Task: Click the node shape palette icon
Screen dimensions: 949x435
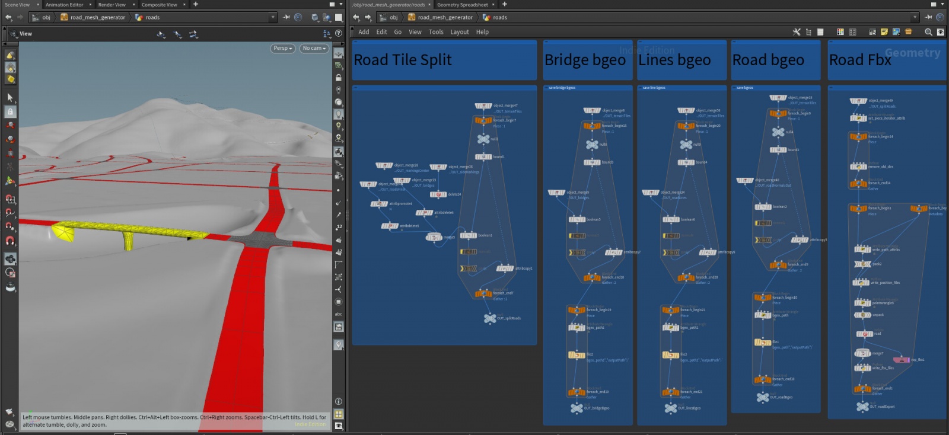Action: (852, 32)
